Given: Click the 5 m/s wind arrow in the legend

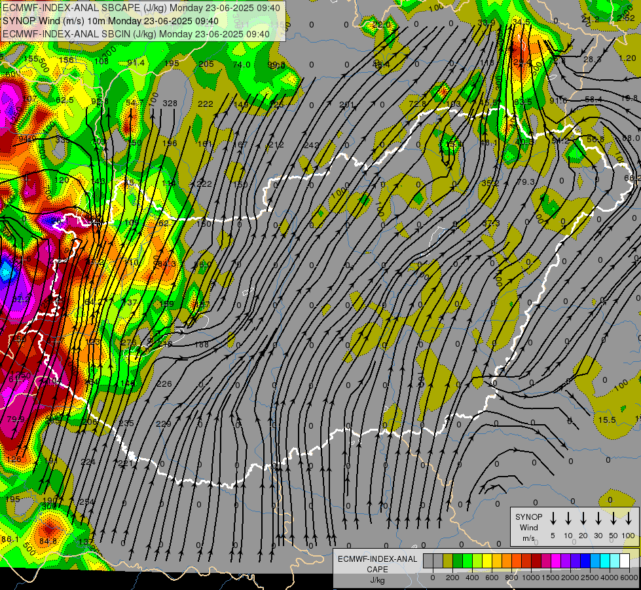Looking at the screenshot, I should click(x=553, y=519).
